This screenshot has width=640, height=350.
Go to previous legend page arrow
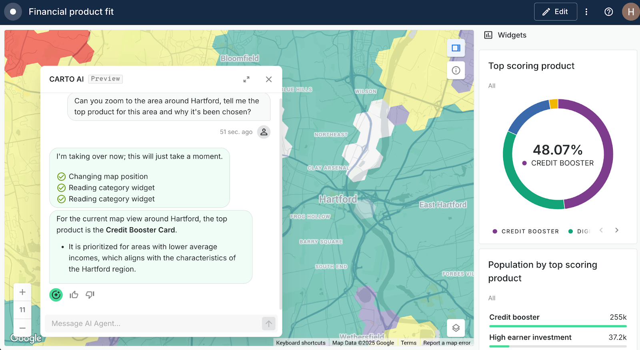pyautogui.click(x=601, y=230)
